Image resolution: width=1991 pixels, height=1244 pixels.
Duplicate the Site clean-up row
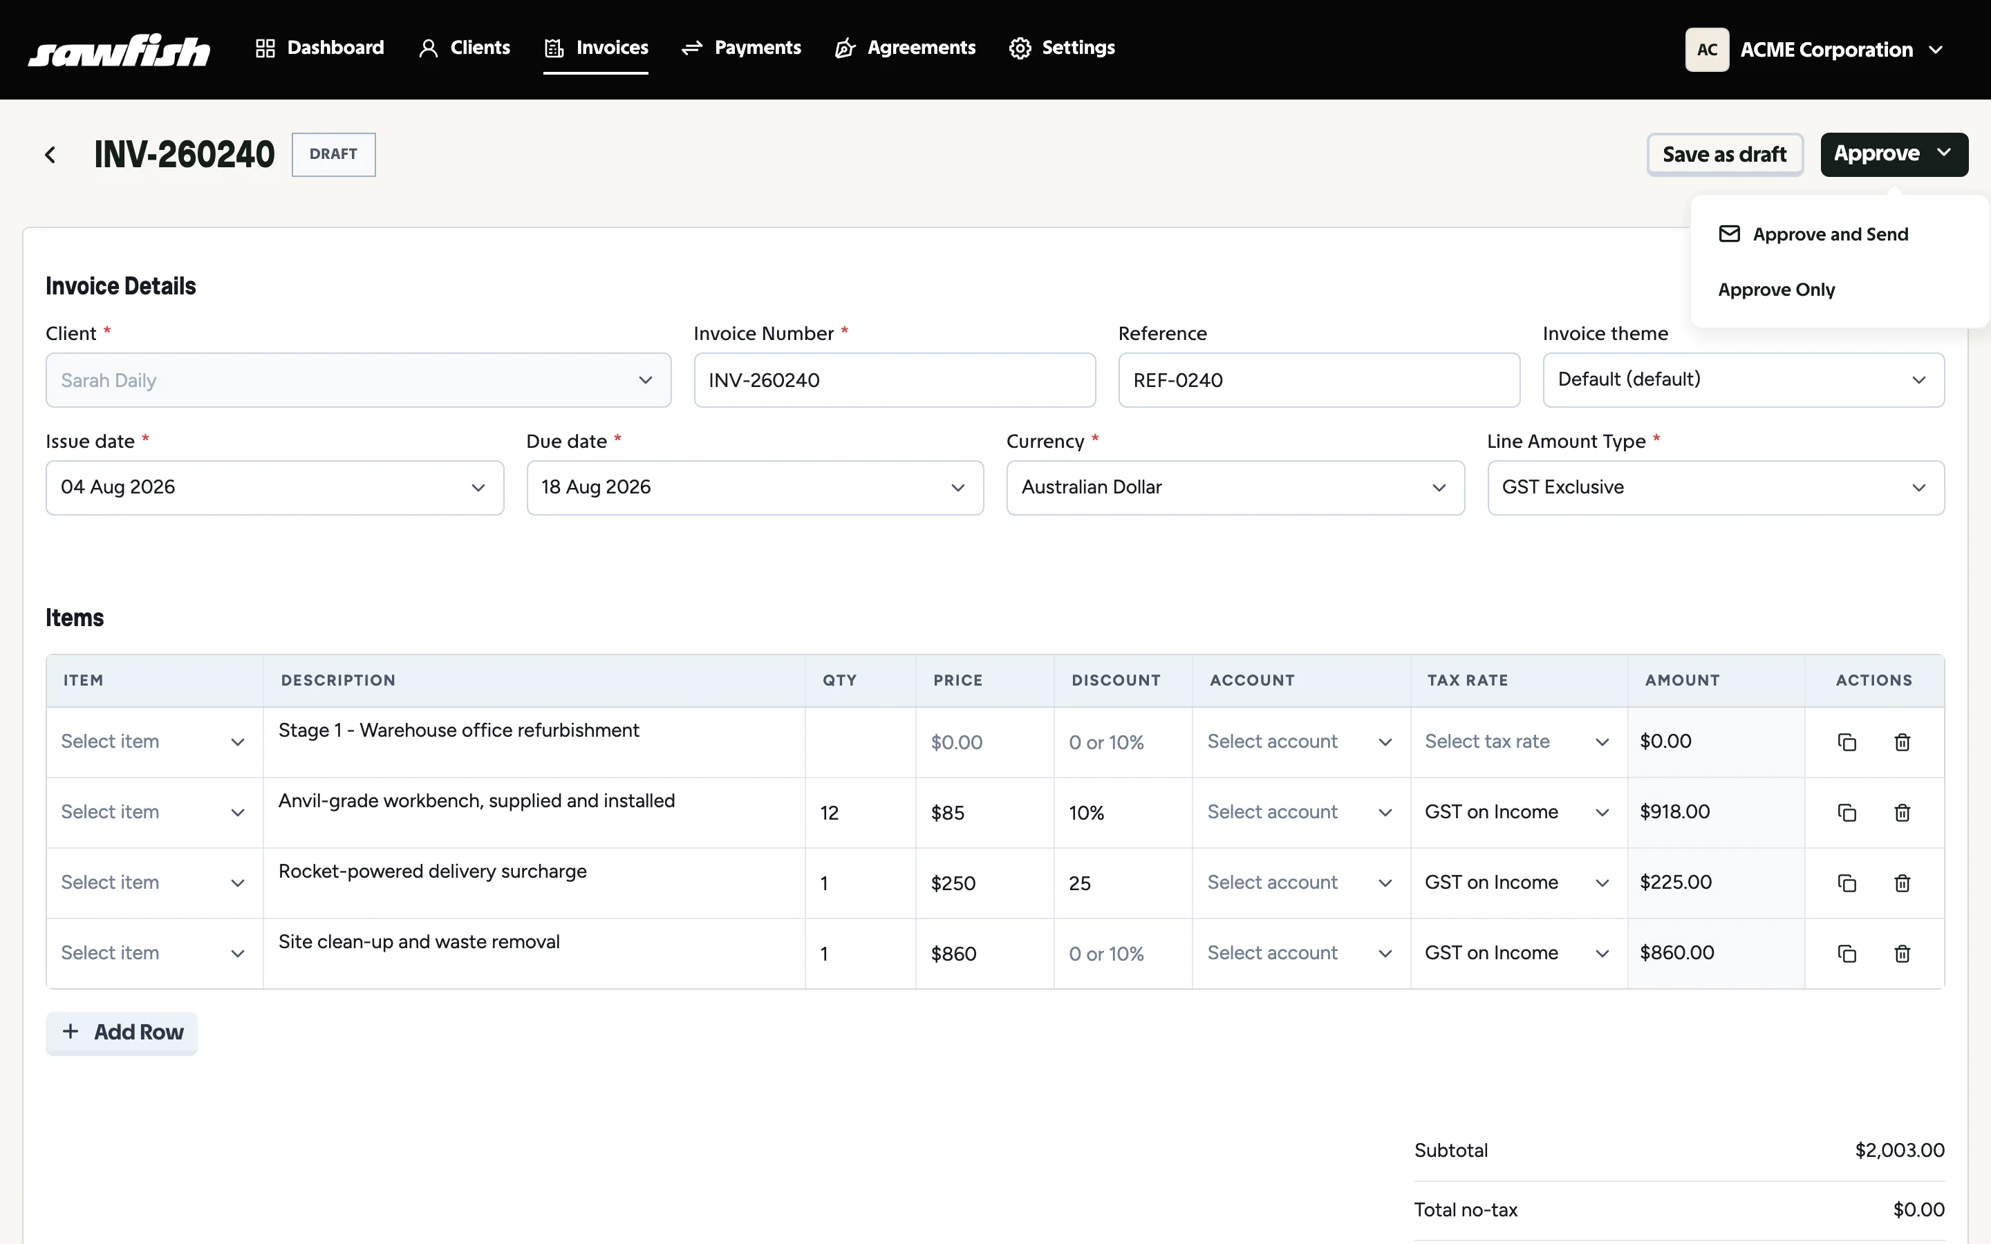[1847, 954]
